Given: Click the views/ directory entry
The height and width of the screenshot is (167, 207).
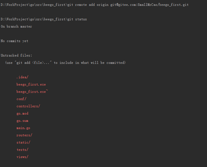Looking at the screenshot, I should point(22,157).
